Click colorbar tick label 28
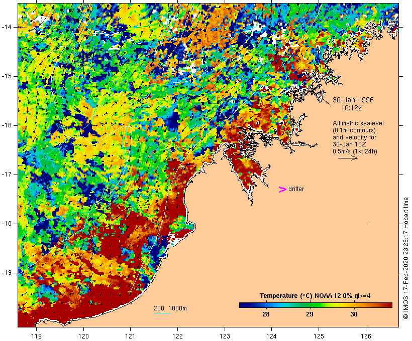 click(x=266, y=314)
